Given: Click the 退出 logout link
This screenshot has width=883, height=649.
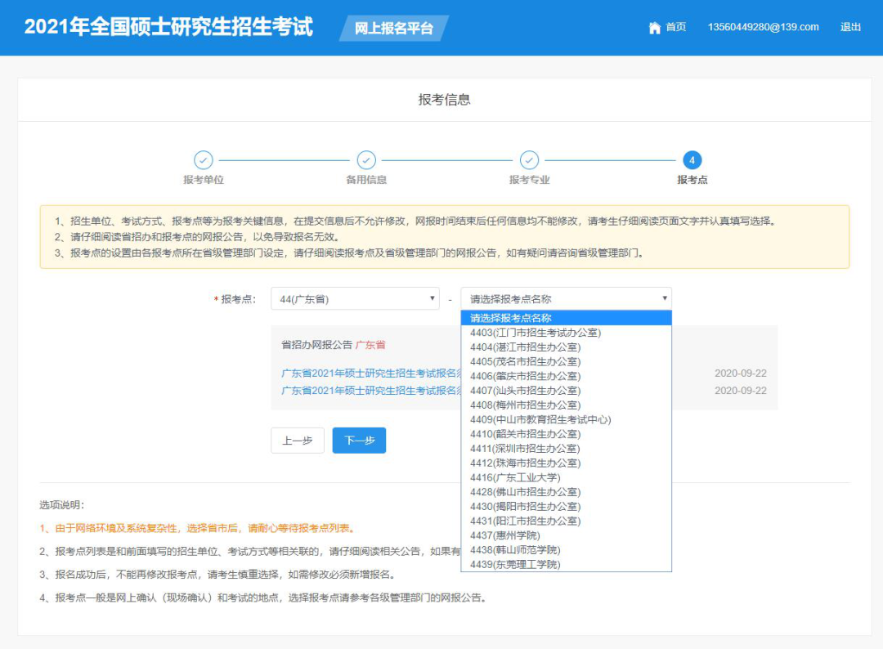Looking at the screenshot, I should (x=850, y=28).
